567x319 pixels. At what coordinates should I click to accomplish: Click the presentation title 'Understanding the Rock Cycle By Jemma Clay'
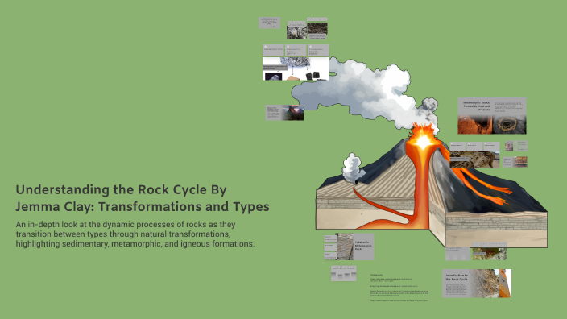click(143, 198)
